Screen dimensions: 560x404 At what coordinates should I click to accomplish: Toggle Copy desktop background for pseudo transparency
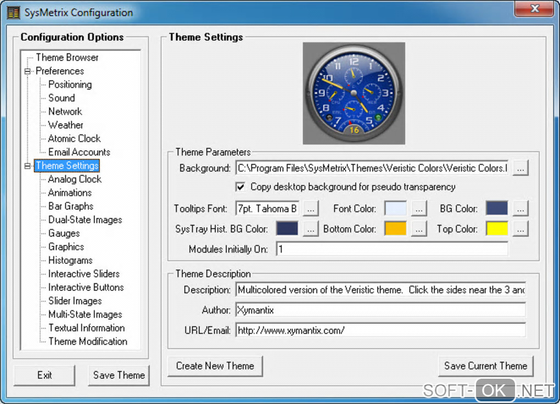pos(240,187)
